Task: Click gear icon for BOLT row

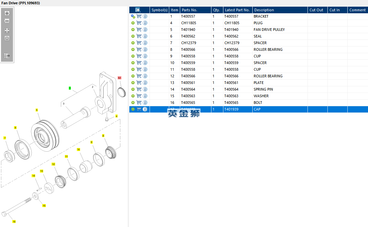Action: tap(133, 103)
